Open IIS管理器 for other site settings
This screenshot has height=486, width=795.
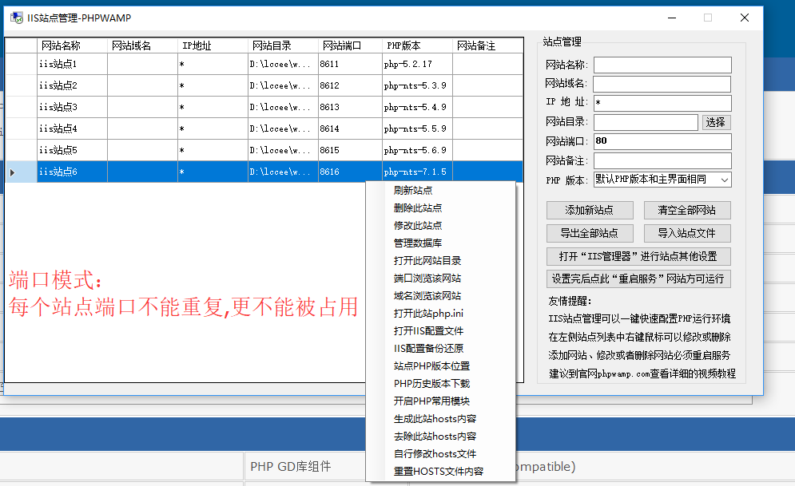[638, 256]
